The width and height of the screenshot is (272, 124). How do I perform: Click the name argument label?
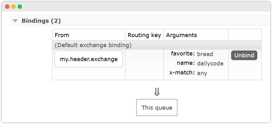coord(186,63)
